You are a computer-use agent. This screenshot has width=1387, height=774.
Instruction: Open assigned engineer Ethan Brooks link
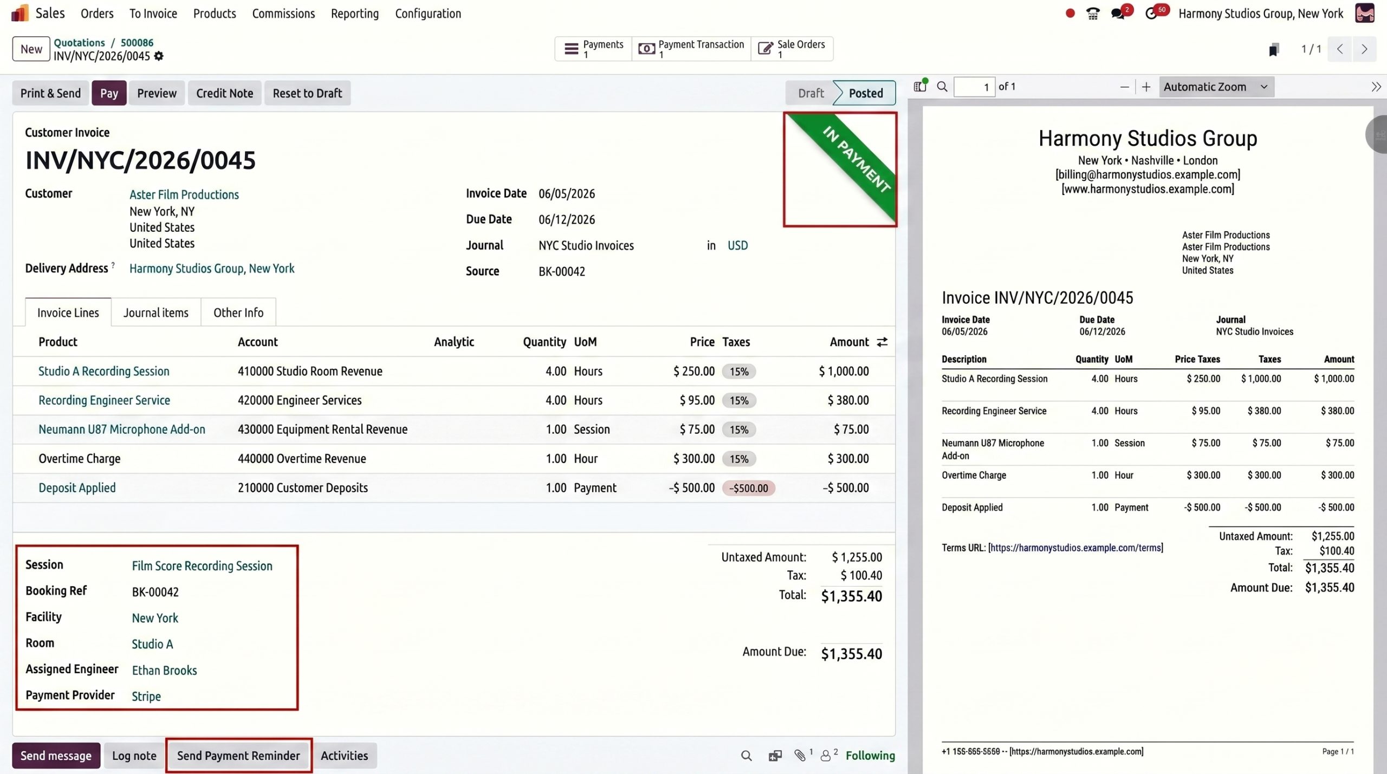pyautogui.click(x=164, y=671)
